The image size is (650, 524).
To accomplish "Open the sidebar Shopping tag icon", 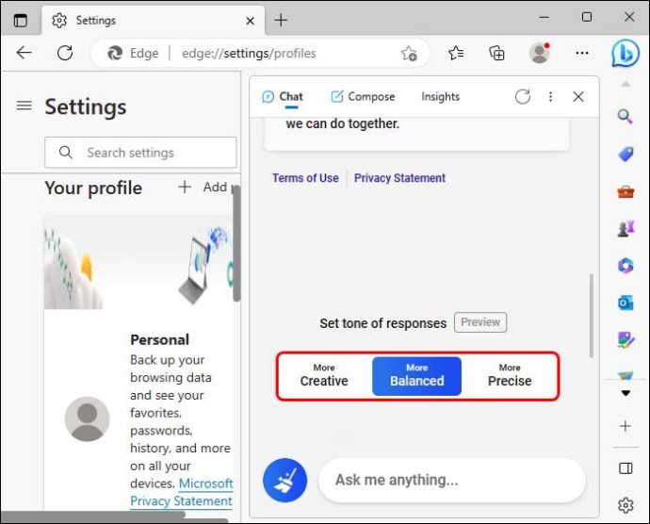I will pos(626,155).
